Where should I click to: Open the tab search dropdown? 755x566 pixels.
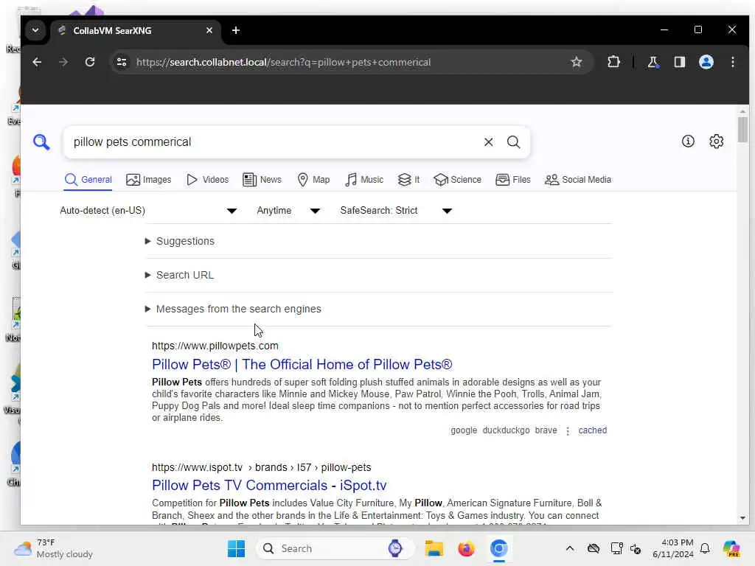[35, 30]
